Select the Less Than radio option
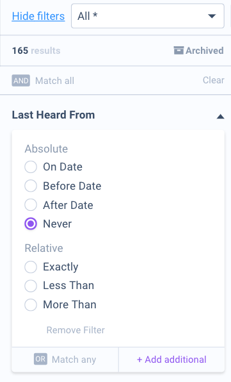Screen dimensions: 231x382 [31, 285]
